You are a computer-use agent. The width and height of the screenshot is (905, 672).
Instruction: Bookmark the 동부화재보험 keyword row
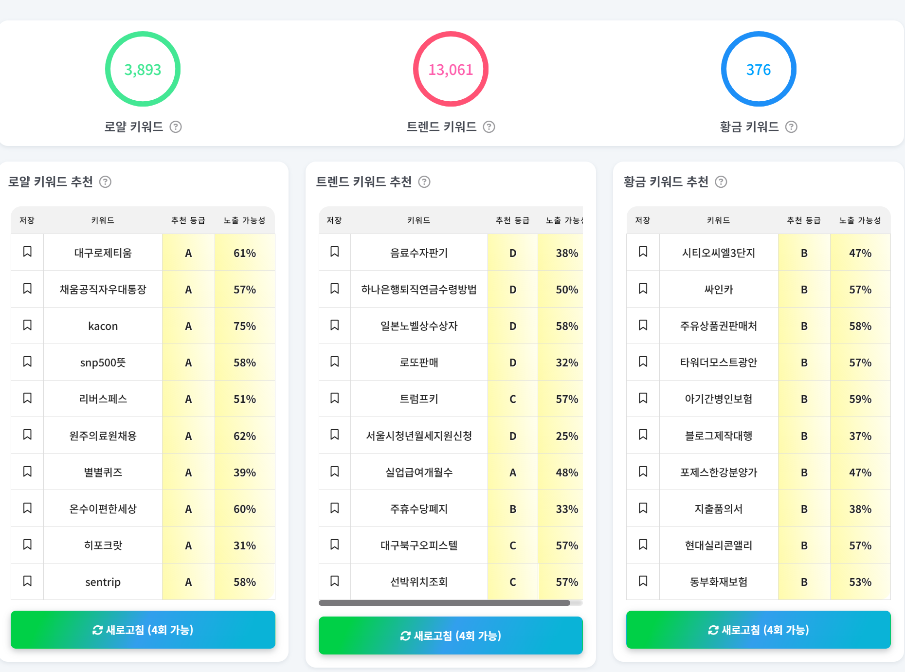(643, 581)
